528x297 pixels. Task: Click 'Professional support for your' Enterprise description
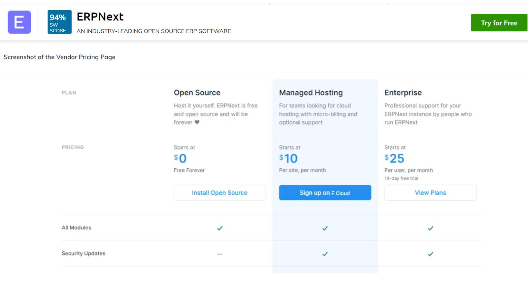point(428,114)
